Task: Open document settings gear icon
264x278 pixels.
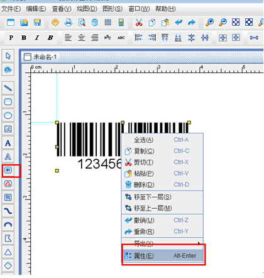Action: [55, 22]
